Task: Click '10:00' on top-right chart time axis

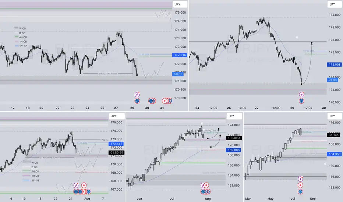Action: [242, 108]
